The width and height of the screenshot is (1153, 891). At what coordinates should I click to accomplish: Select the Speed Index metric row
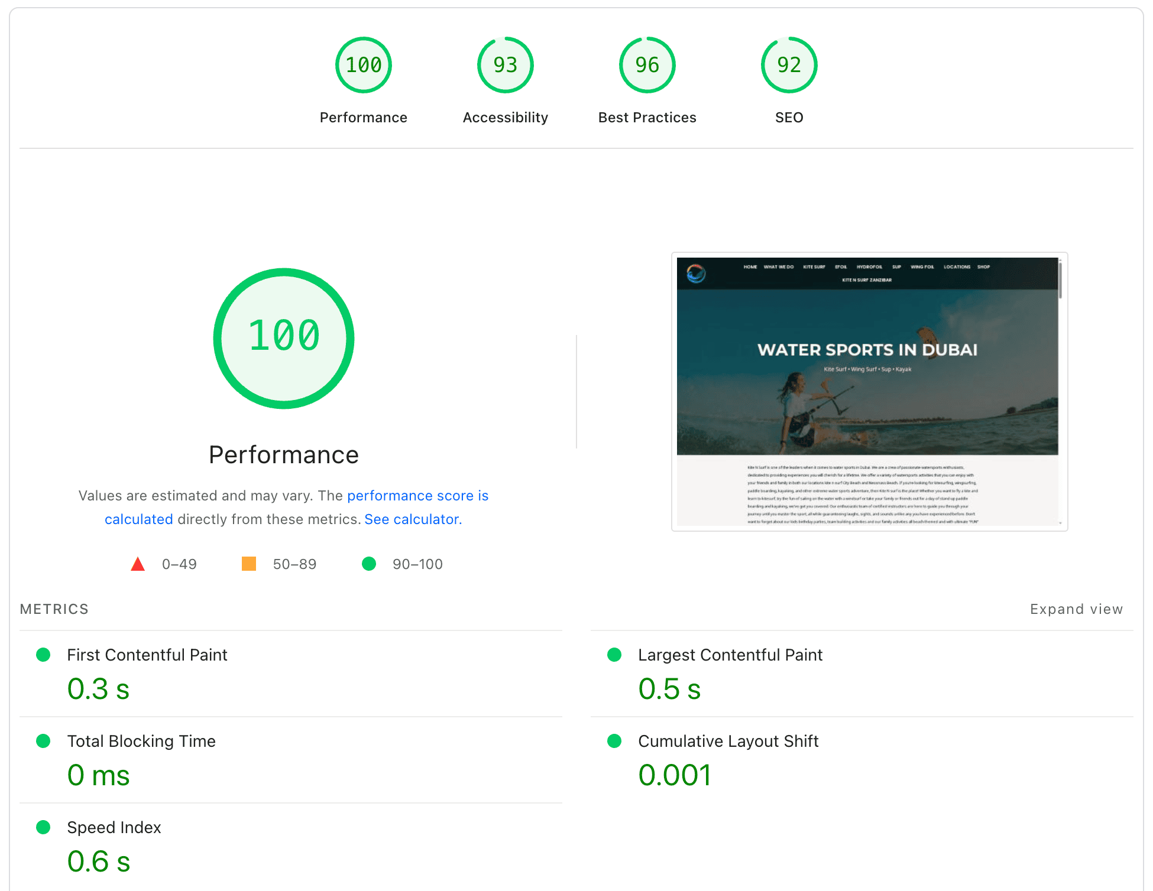[114, 827]
